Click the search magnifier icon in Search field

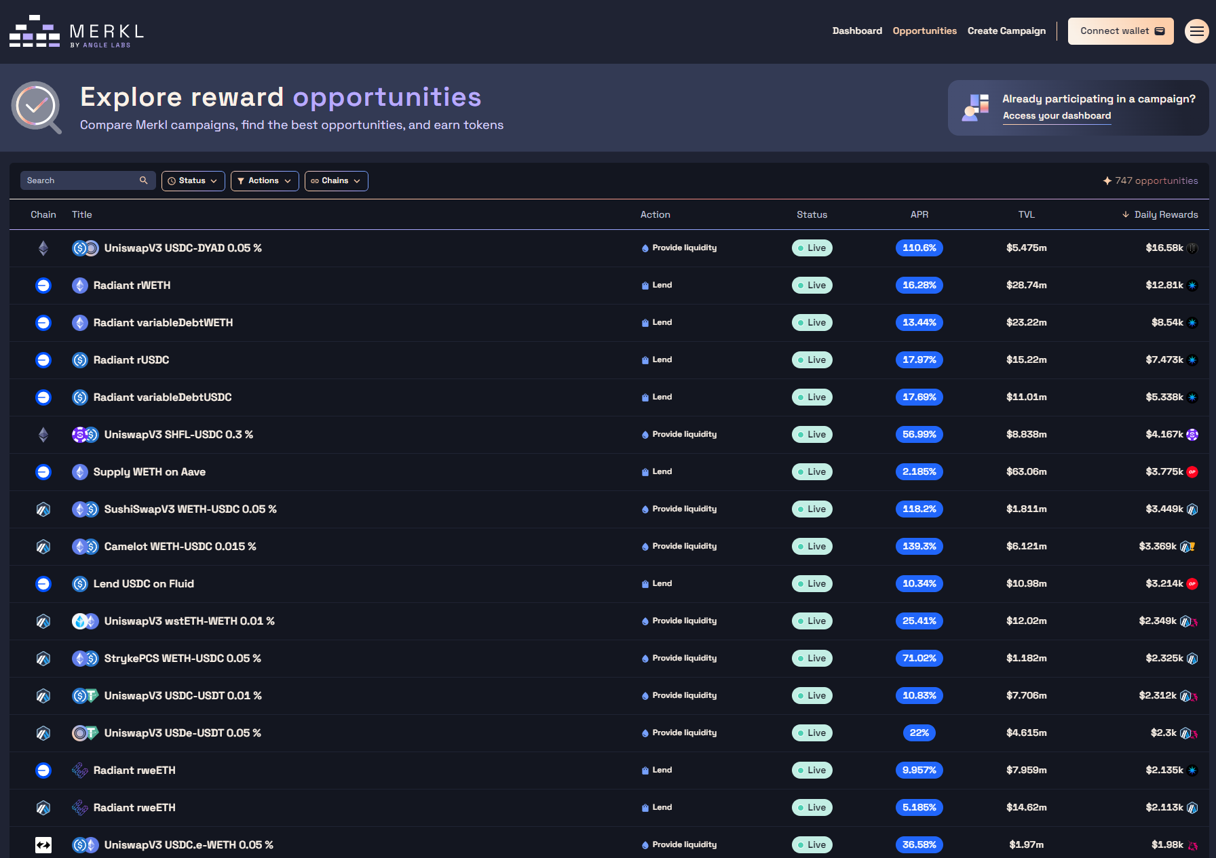[143, 180]
